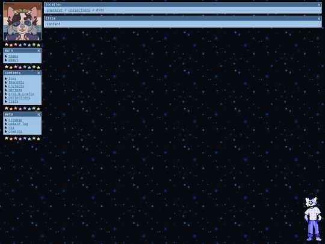Click the cat avatar image
The width and height of the screenshot is (325, 244).
[x=22, y=21]
